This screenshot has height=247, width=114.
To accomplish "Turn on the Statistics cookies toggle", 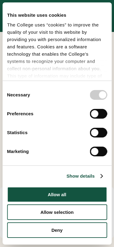I will (98, 133).
